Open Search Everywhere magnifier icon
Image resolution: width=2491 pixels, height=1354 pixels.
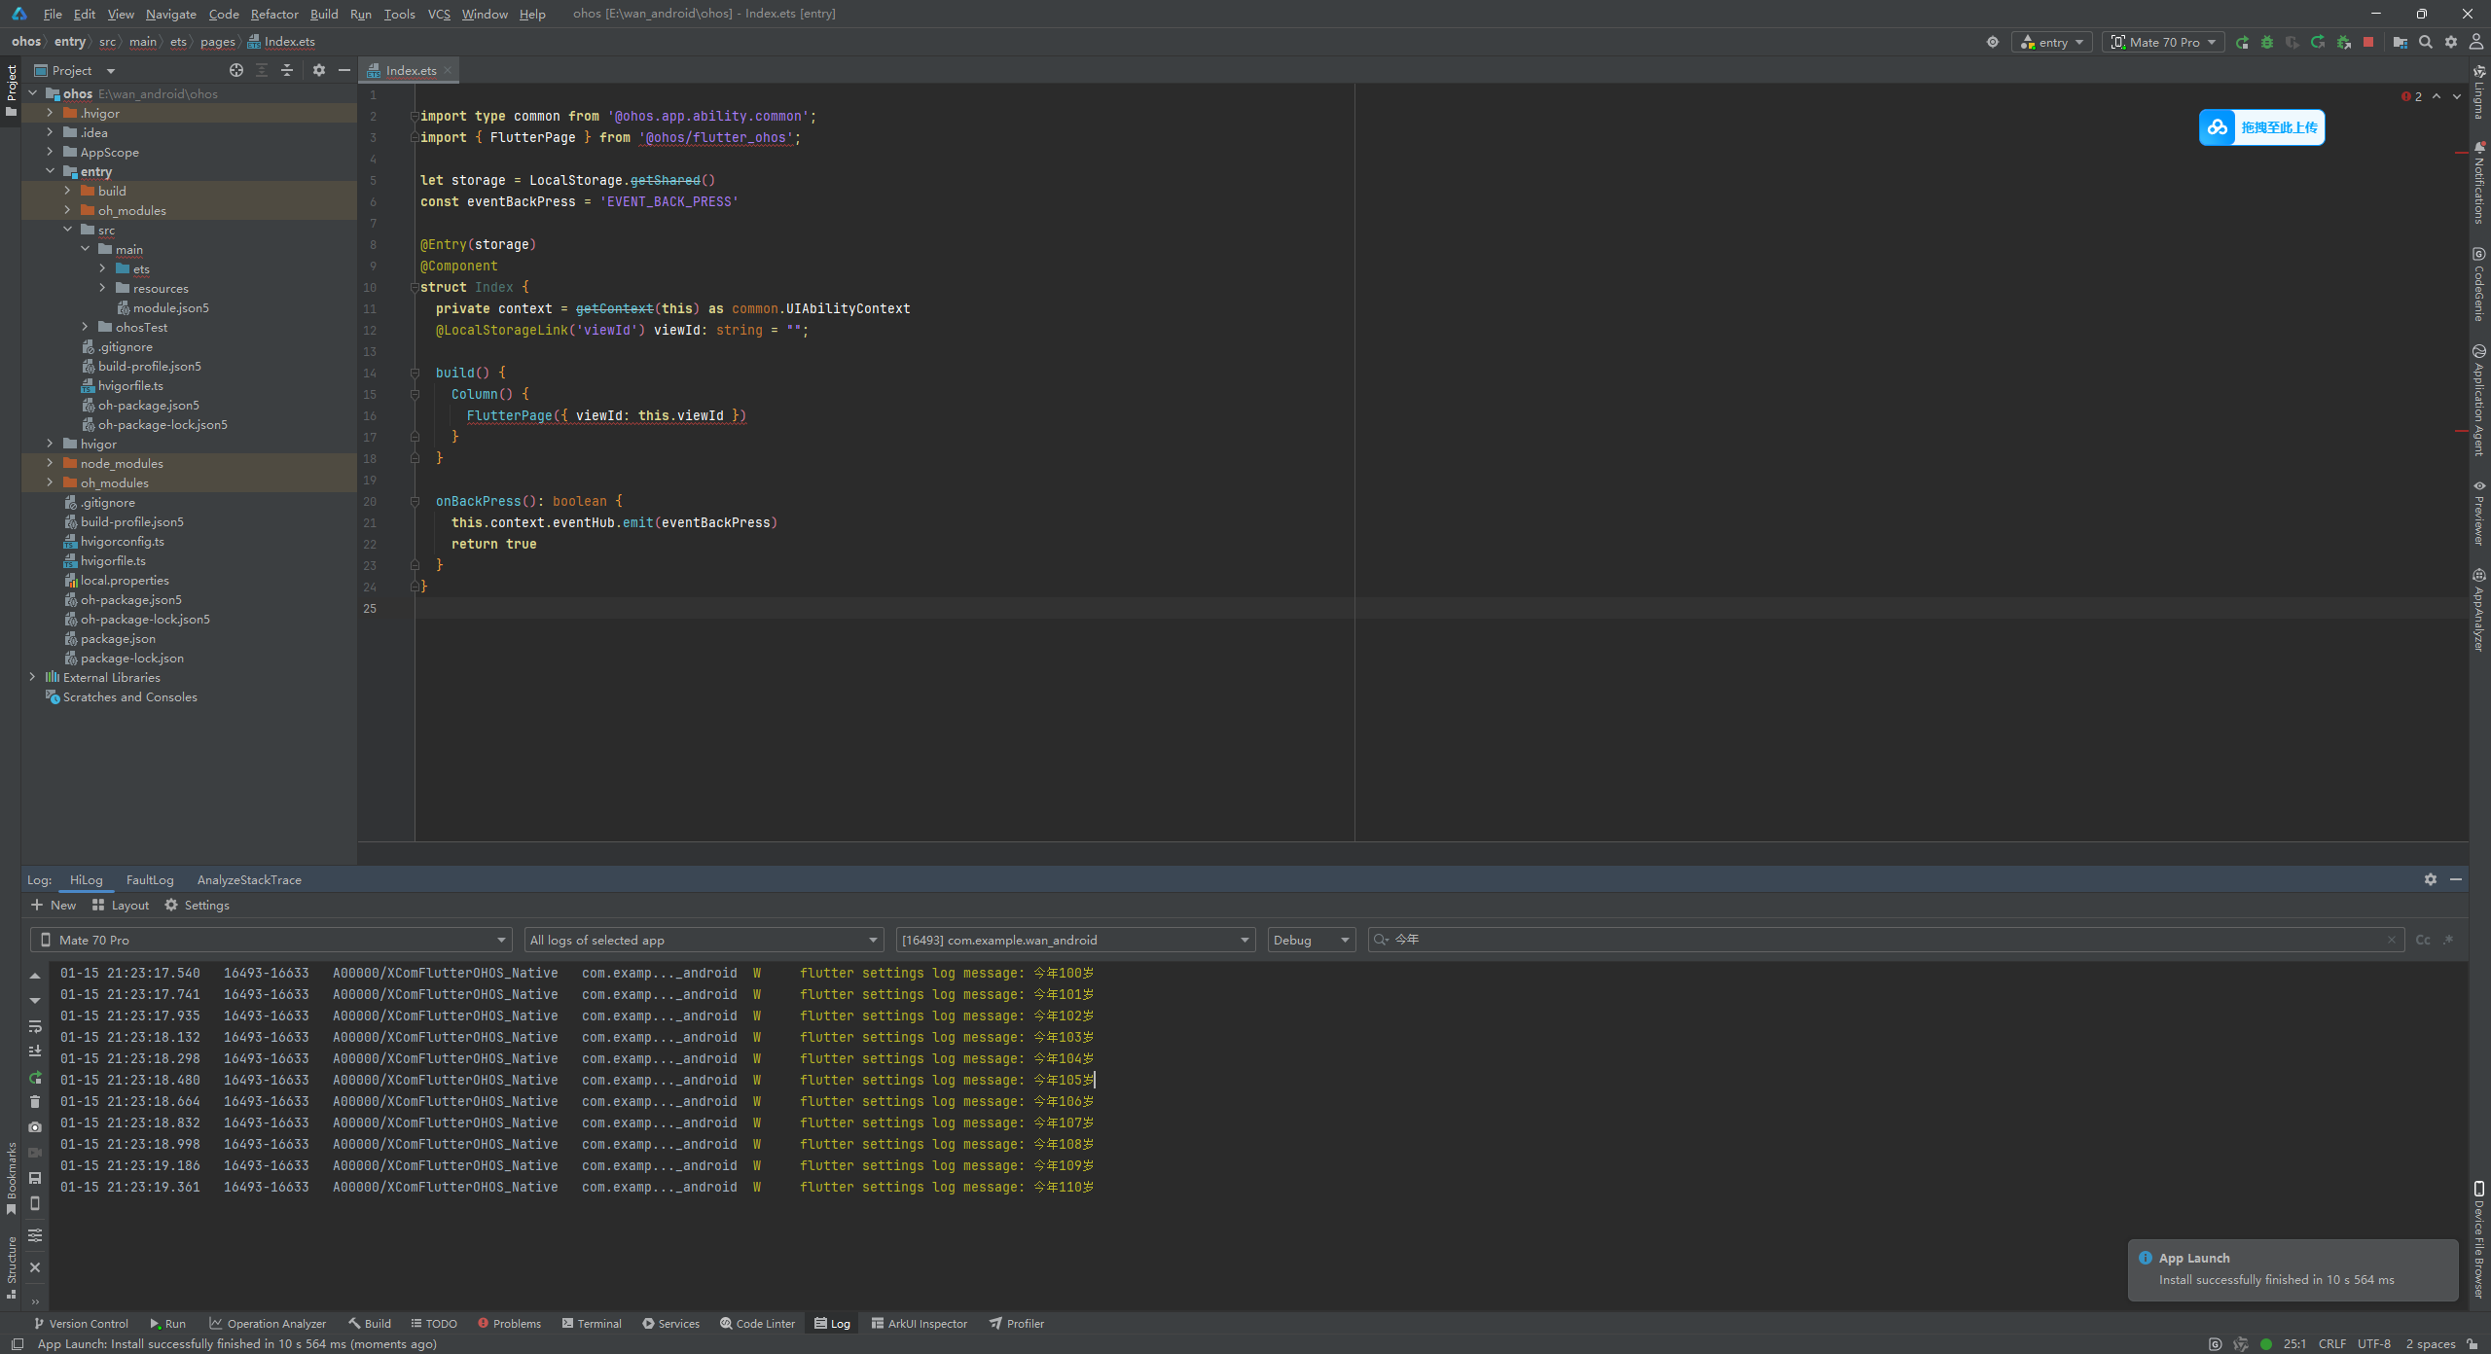(x=2426, y=42)
